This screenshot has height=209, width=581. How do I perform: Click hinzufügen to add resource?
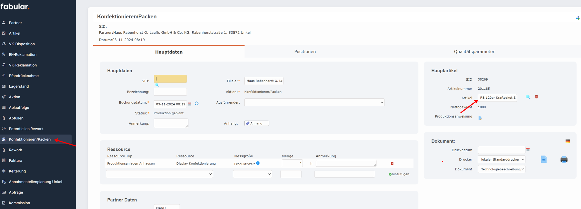point(399,174)
